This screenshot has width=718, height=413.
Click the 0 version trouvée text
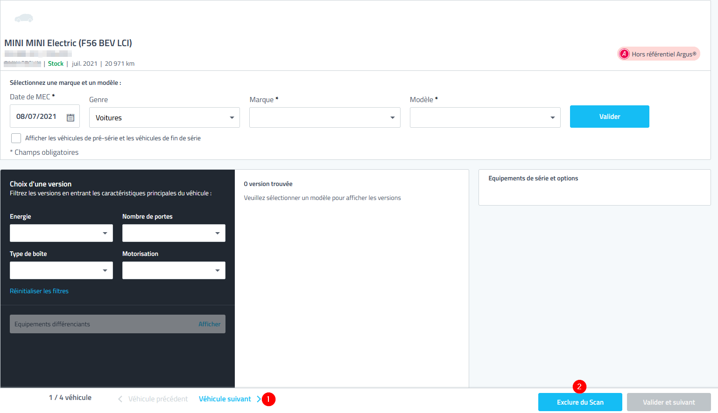[x=268, y=184]
